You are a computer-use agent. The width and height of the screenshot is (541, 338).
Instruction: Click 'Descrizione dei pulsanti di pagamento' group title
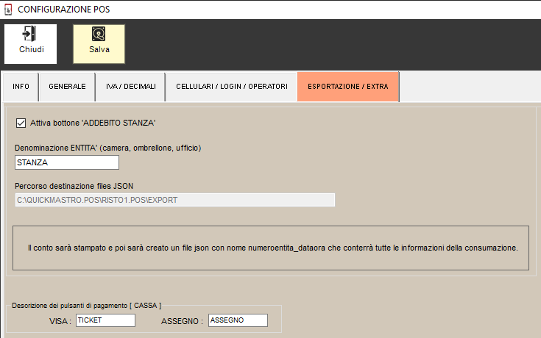85,305
